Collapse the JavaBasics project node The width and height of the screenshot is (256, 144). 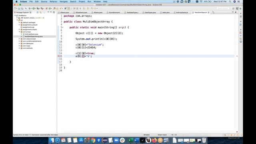pyautogui.click(x=15, y=16)
